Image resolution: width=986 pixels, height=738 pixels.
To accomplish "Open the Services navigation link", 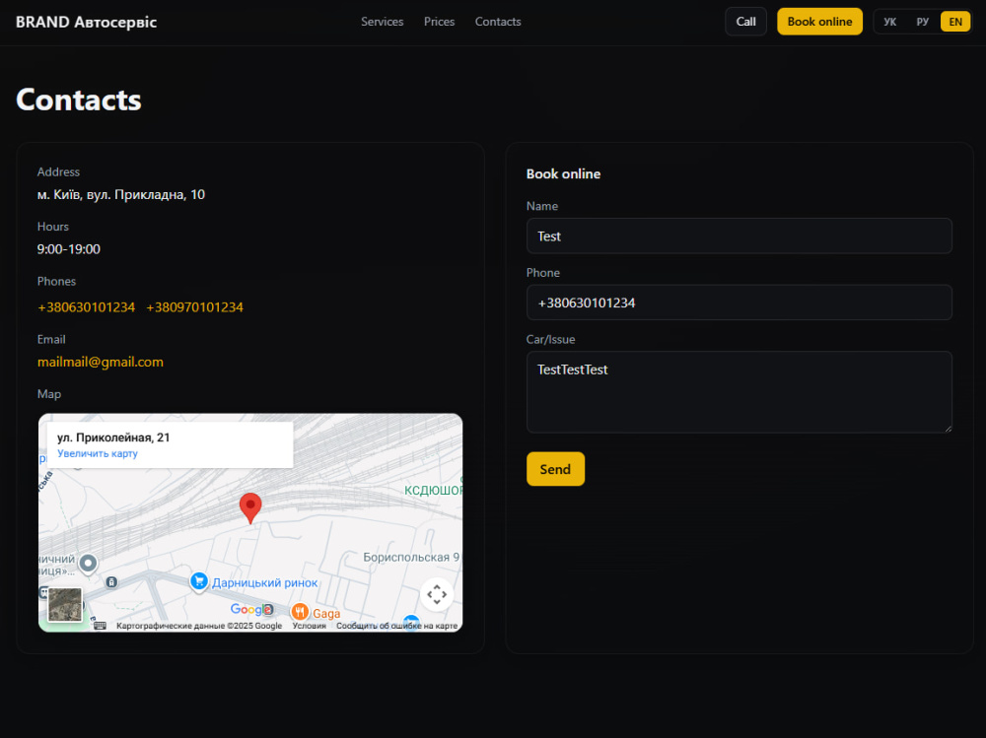I will pyautogui.click(x=382, y=22).
